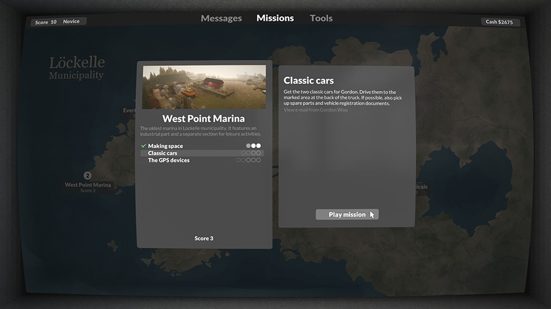
Task: Select the Missions tab
Action: coord(275,18)
